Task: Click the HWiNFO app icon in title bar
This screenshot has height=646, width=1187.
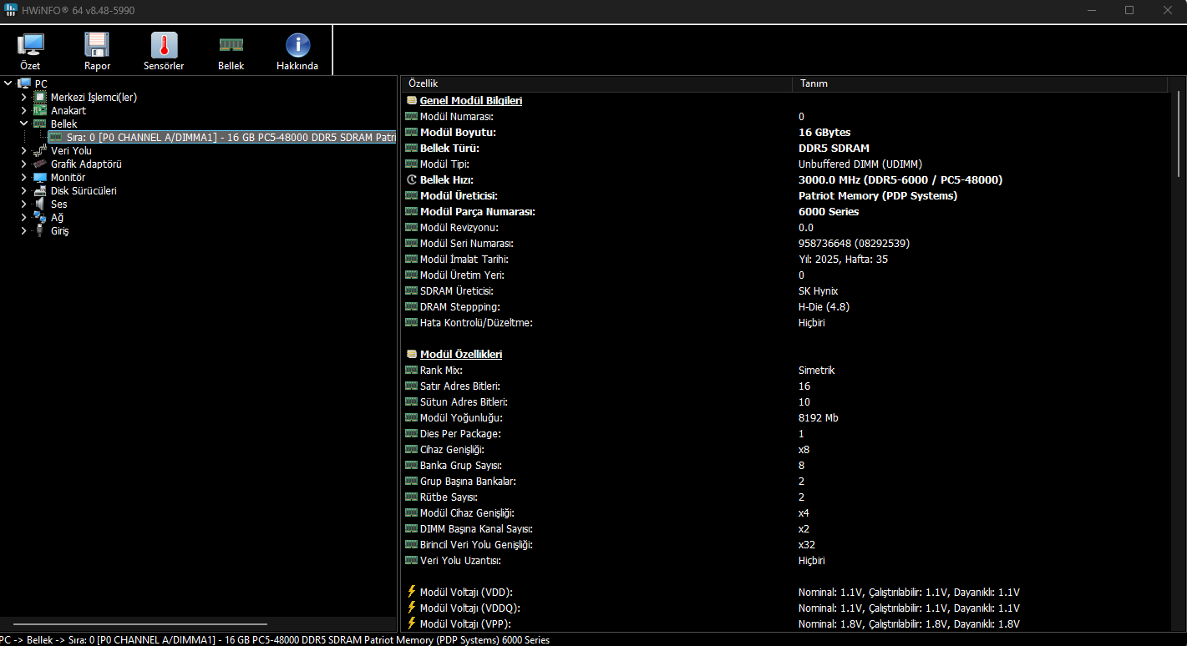Action: coord(10,10)
